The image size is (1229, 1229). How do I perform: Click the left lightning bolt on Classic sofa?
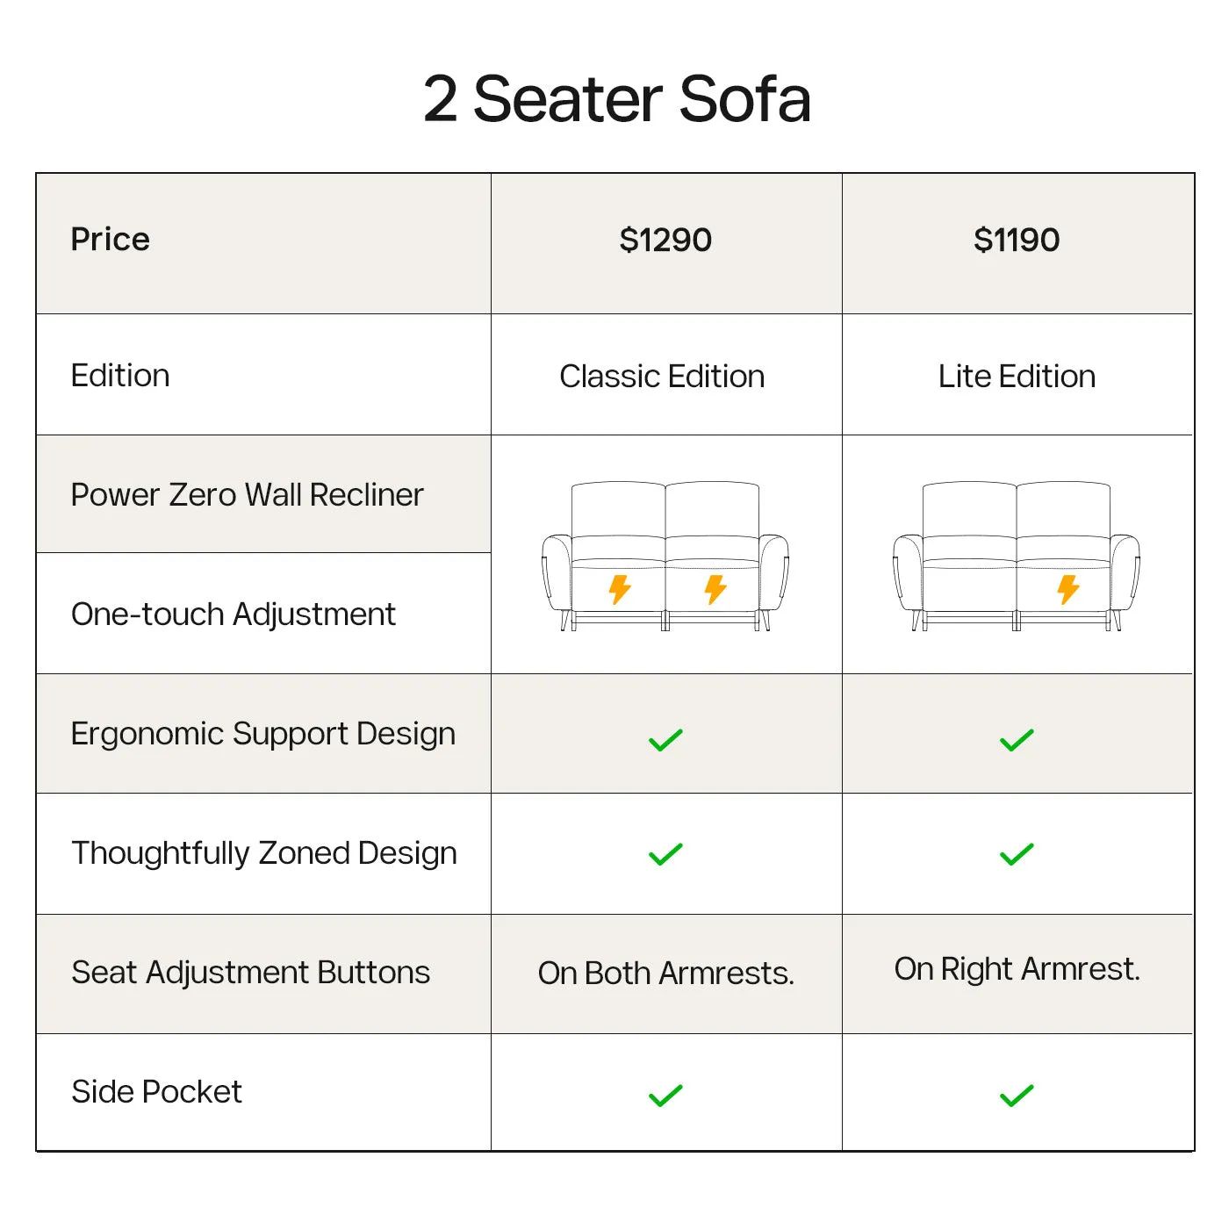click(620, 589)
